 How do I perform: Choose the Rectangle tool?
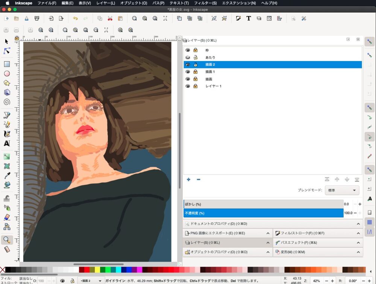coord(6,64)
